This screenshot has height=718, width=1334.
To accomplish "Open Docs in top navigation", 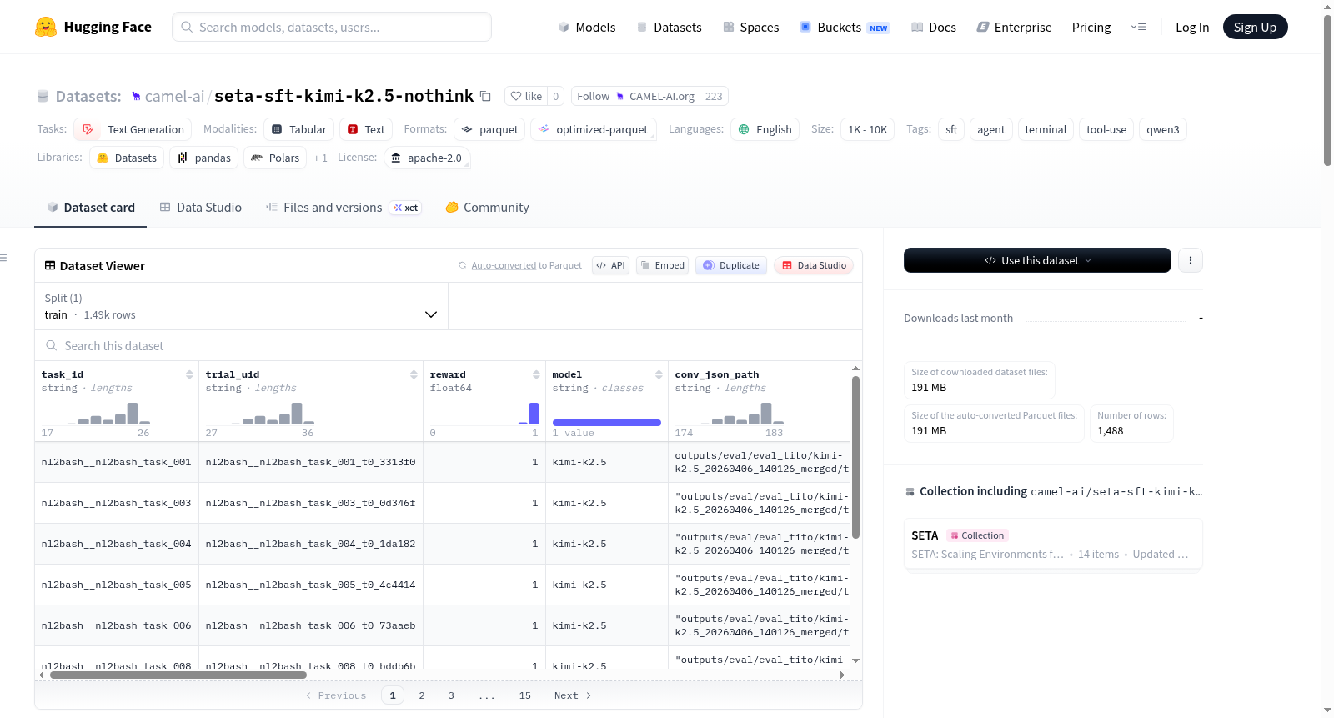I will click(934, 27).
